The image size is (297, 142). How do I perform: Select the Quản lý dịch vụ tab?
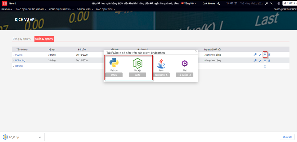click(44, 39)
